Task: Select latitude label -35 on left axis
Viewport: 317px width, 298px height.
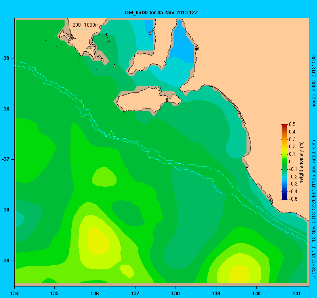Action: [x=6, y=58]
